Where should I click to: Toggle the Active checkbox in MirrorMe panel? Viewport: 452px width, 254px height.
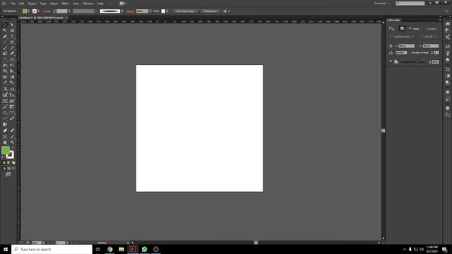click(410, 28)
